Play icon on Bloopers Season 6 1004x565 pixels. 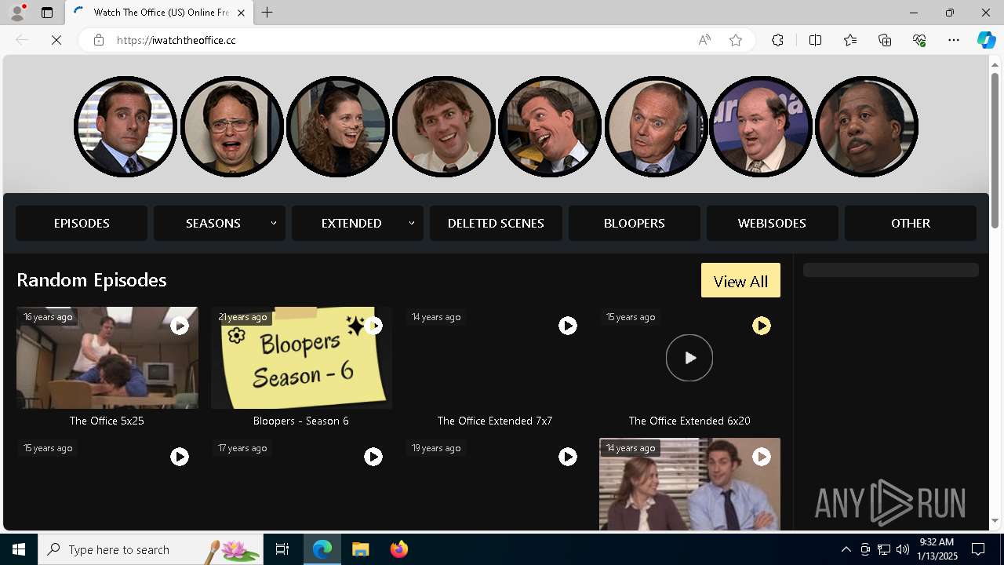(373, 326)
